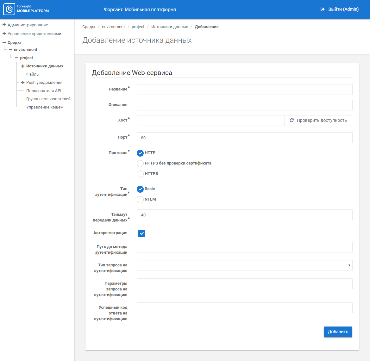Open Тип запроса на аутентификацию dropdown
Image resolution: width=370 pixels, height=361 pixels.
244,265
